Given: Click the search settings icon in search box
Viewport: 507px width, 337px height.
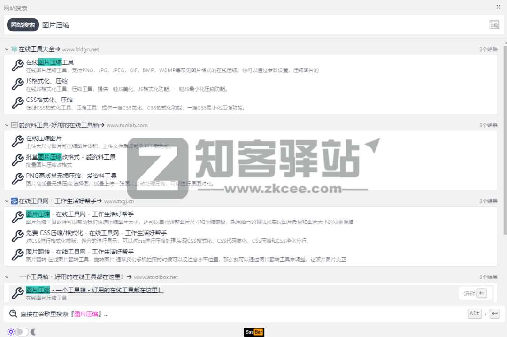Looking at the screenshot, I should pos(494,25).
